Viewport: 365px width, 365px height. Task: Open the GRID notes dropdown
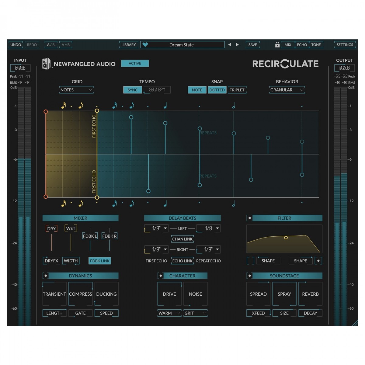pos(76,90)
